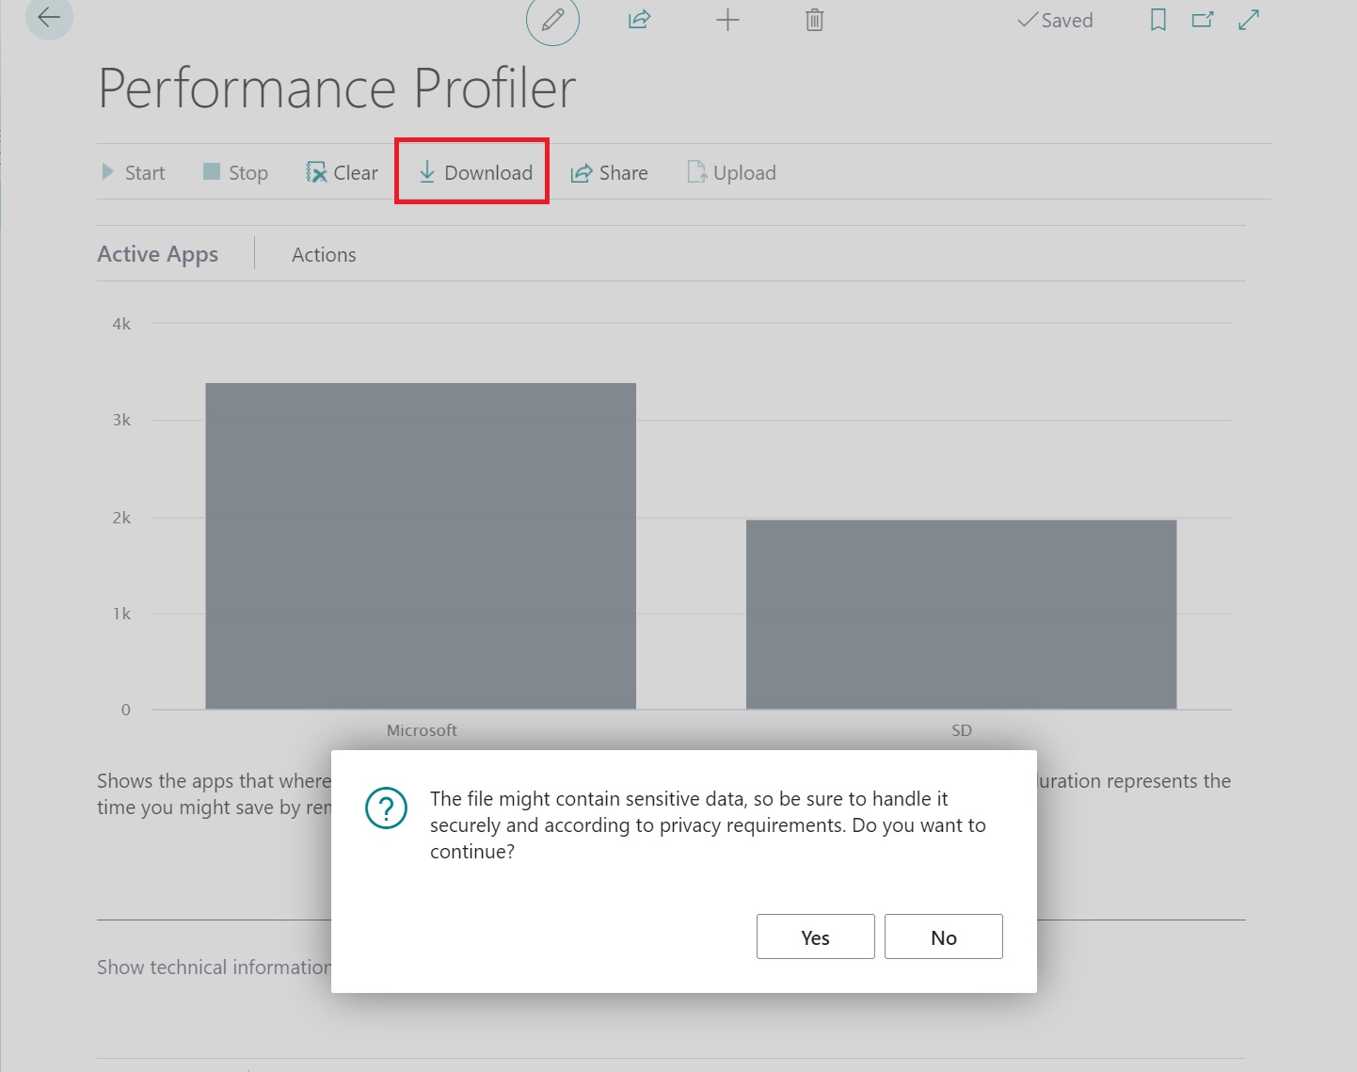Bookmark this Performance Profiler page

coord(1157,20)
